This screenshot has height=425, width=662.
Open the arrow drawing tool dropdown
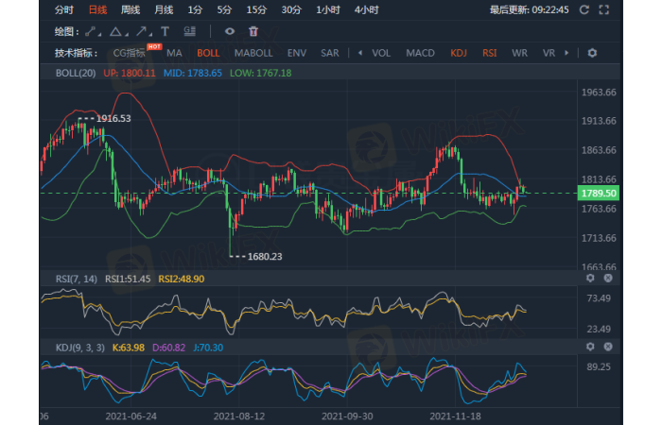[x=144, y=31]
